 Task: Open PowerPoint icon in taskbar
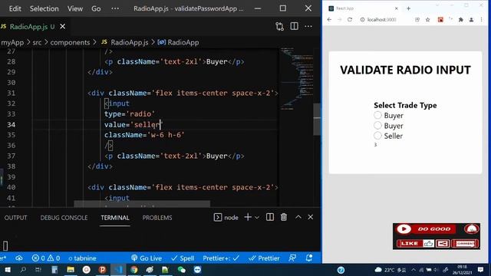[102, 269]
